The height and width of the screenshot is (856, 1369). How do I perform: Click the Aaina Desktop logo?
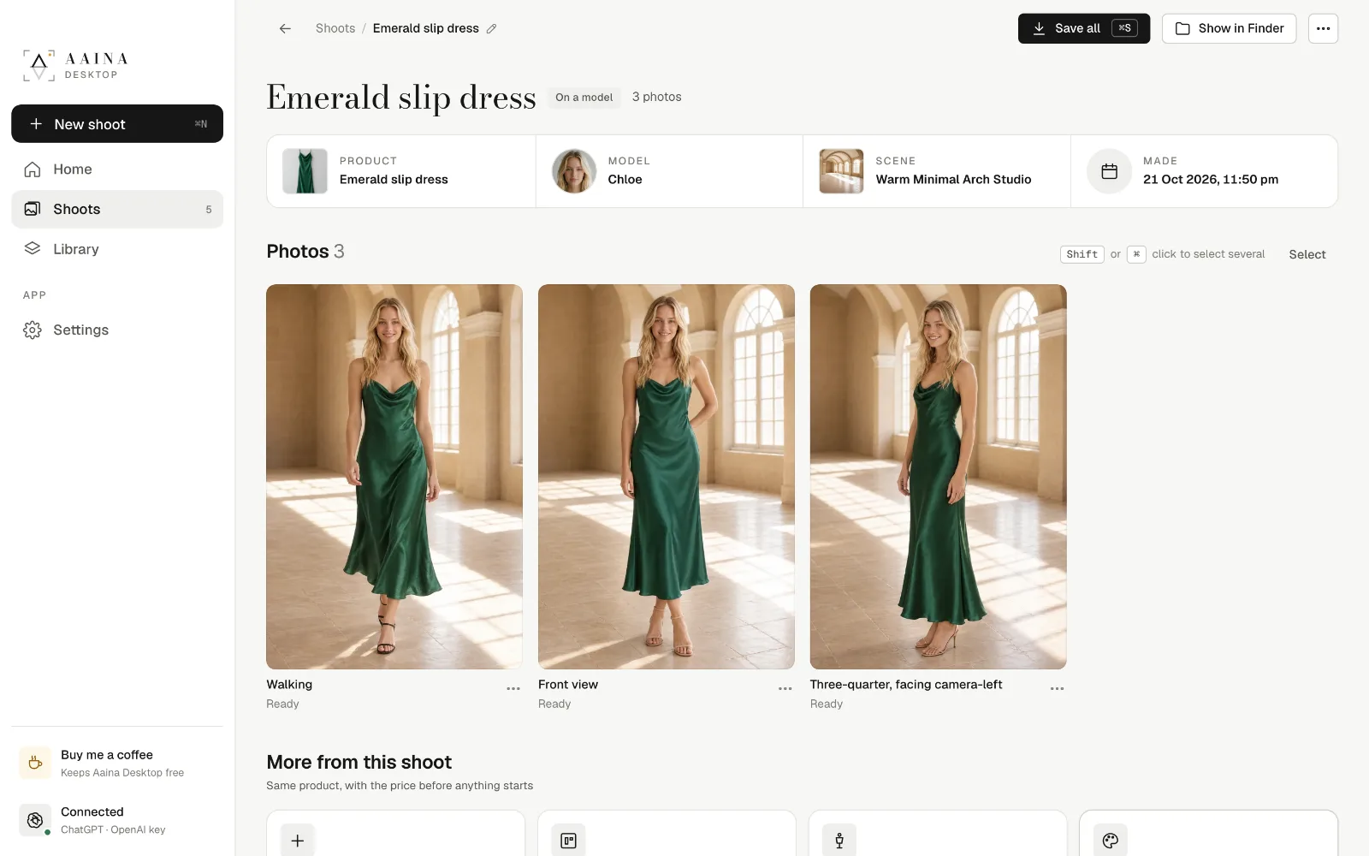coord(76,65)
